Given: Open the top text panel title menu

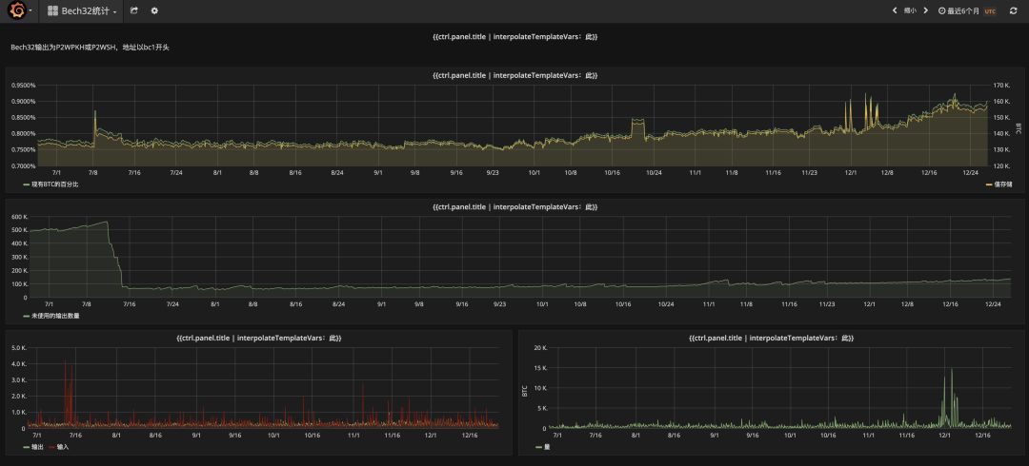Looking at the screenshot, I should pos(514,36).
